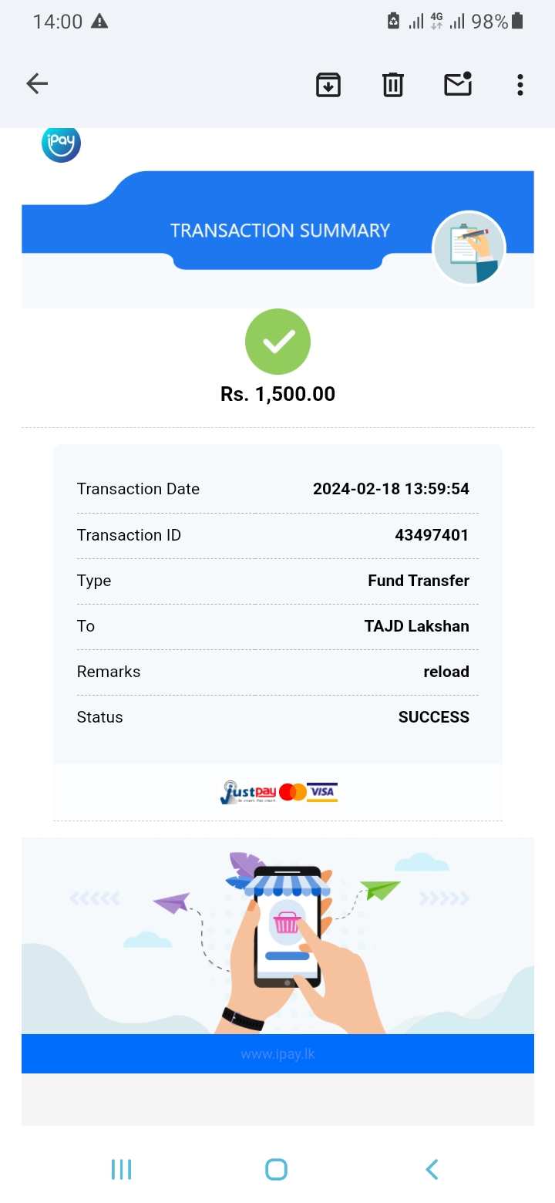
Task: Open Android recent apps button
Action: point(122,1169)
